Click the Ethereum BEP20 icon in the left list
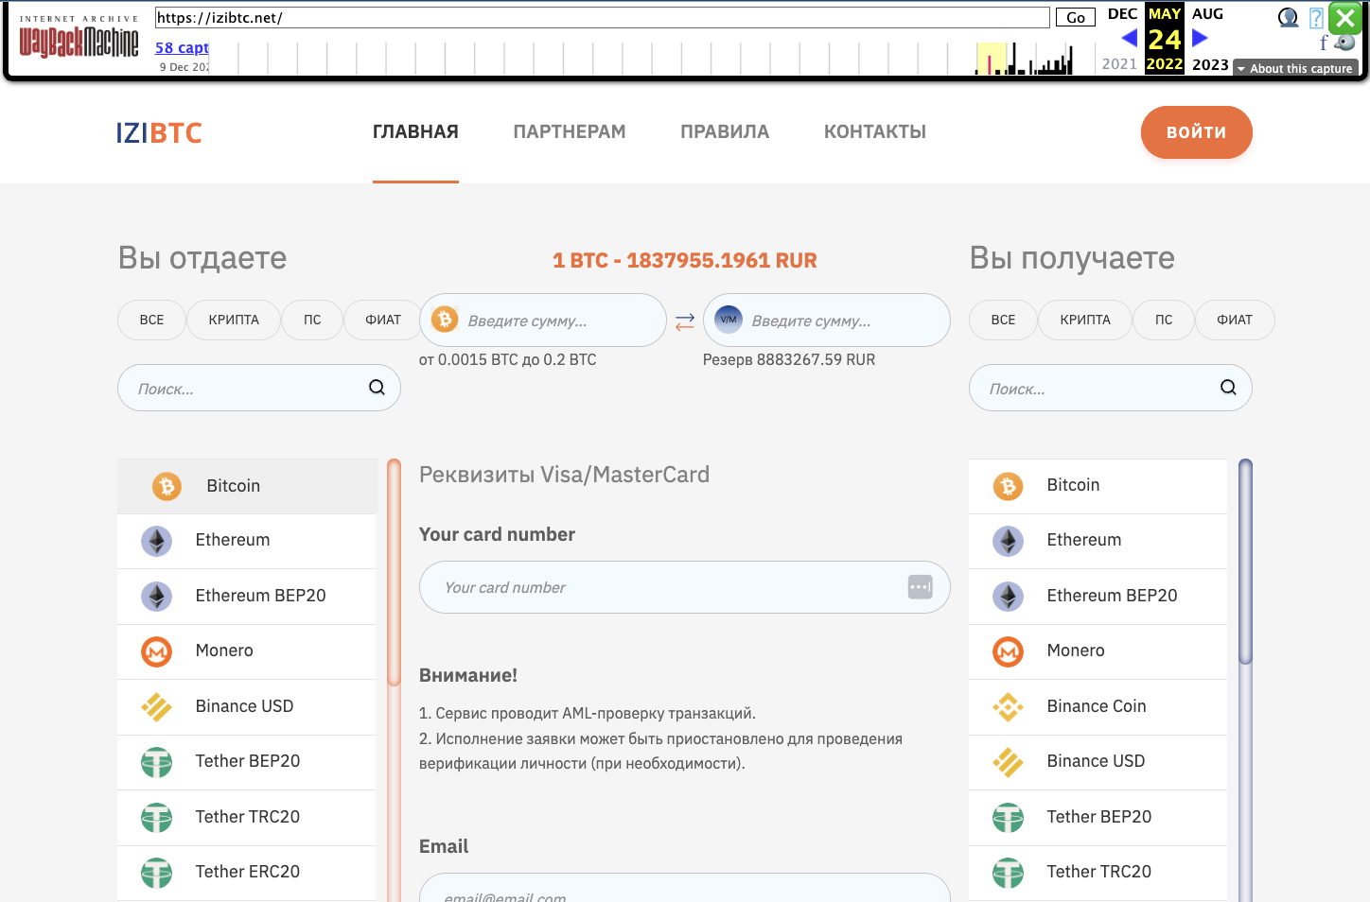1370x902 pixels. [156, 596]
